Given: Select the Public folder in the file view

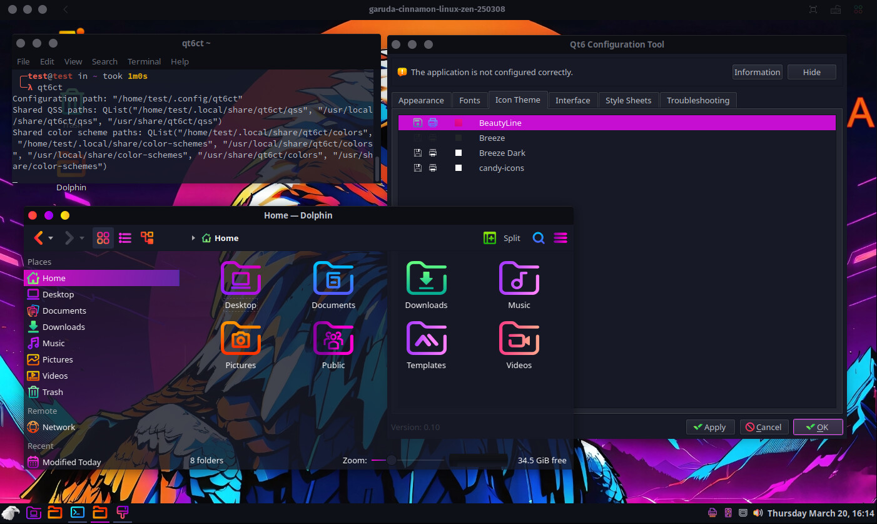Looking at the screenshot, I should click(x=333, y=345).
